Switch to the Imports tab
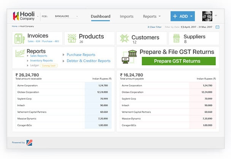 click(127, 16)
